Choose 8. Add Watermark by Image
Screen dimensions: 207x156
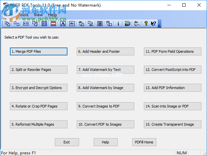pyautogui.click(x=105, y=88)
